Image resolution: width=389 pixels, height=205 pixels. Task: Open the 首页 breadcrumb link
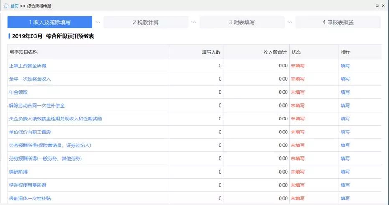click(15, 6)
